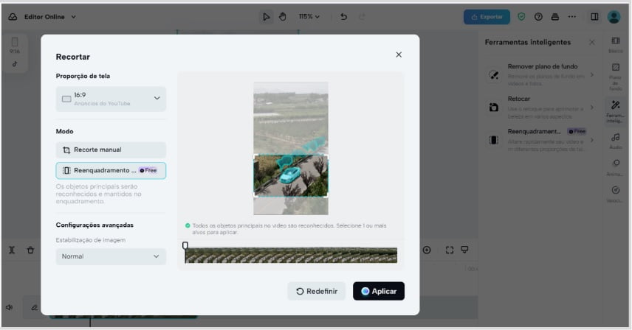Toggle the split panel layout icon

click(x=594, y=16)
